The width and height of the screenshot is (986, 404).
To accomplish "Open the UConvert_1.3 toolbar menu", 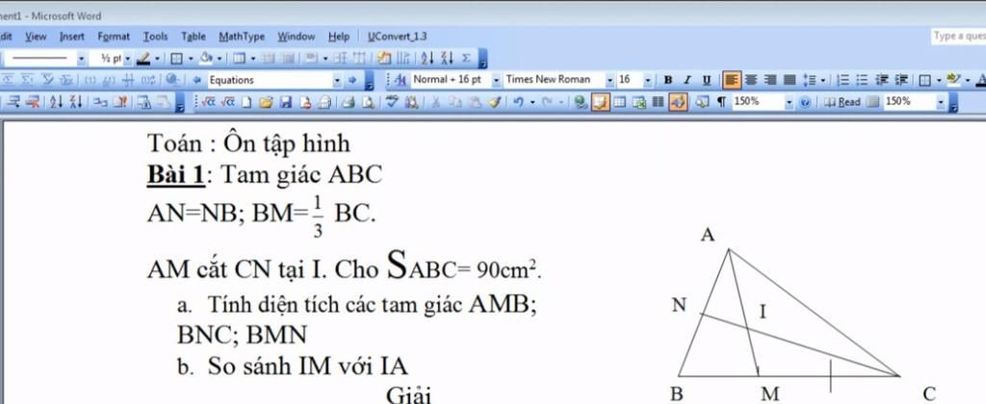I will click(x=398, y=37).
